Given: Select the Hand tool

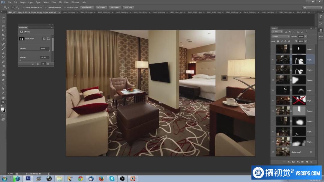Looking at the screenshot, I should (x=3, y=98).
